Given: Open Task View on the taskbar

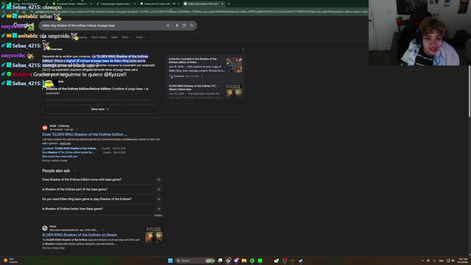Looking at the screenshot, I should (220, 261).
